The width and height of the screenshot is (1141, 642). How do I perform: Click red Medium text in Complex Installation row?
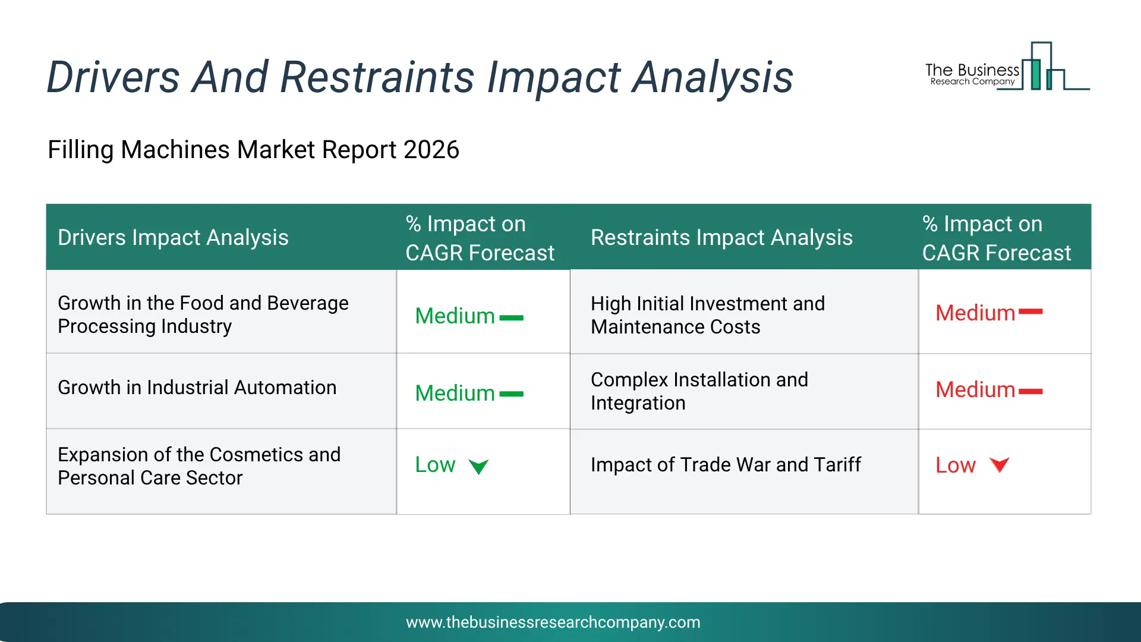click(x=975, y=389)
